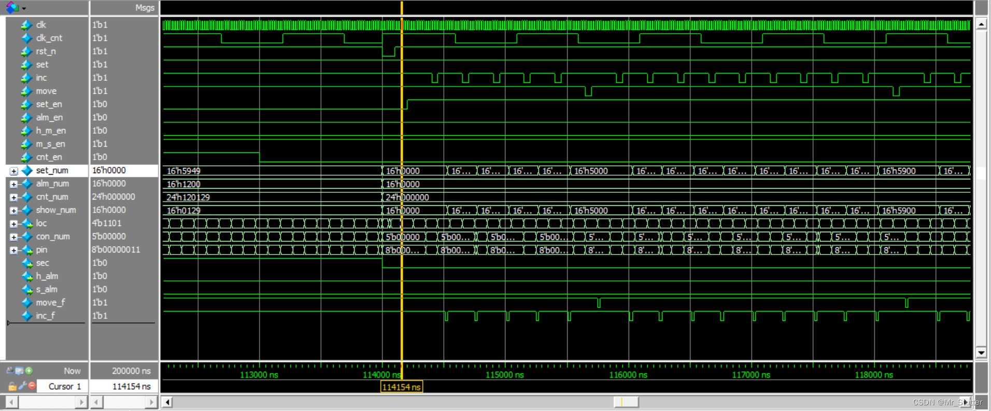Image resolution: width=991 pixels, height=411 pixels.
Task: Click the sec signal icon
Action: pos(27,263)
